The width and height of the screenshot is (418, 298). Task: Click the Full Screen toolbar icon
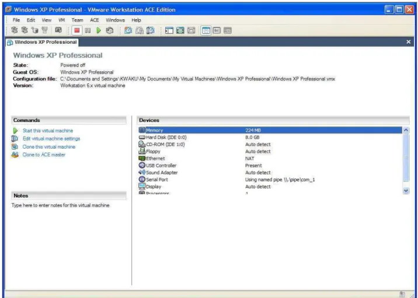point(180,31)
